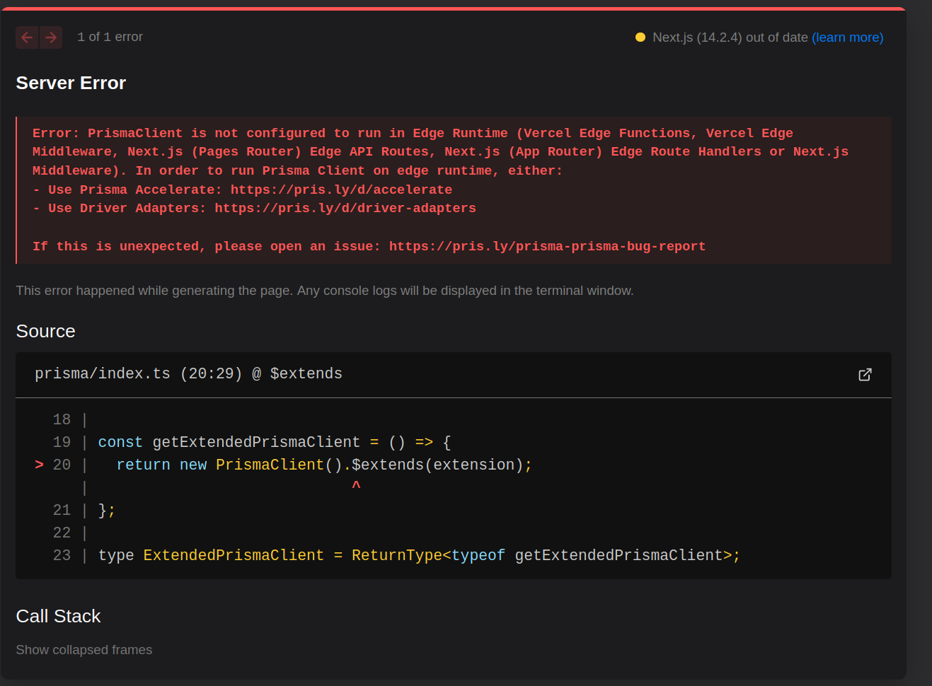Open the Prisma Accelerate pris.ly link
The width and height of the screenshot is (932, 686).
[x=340, y=189]
